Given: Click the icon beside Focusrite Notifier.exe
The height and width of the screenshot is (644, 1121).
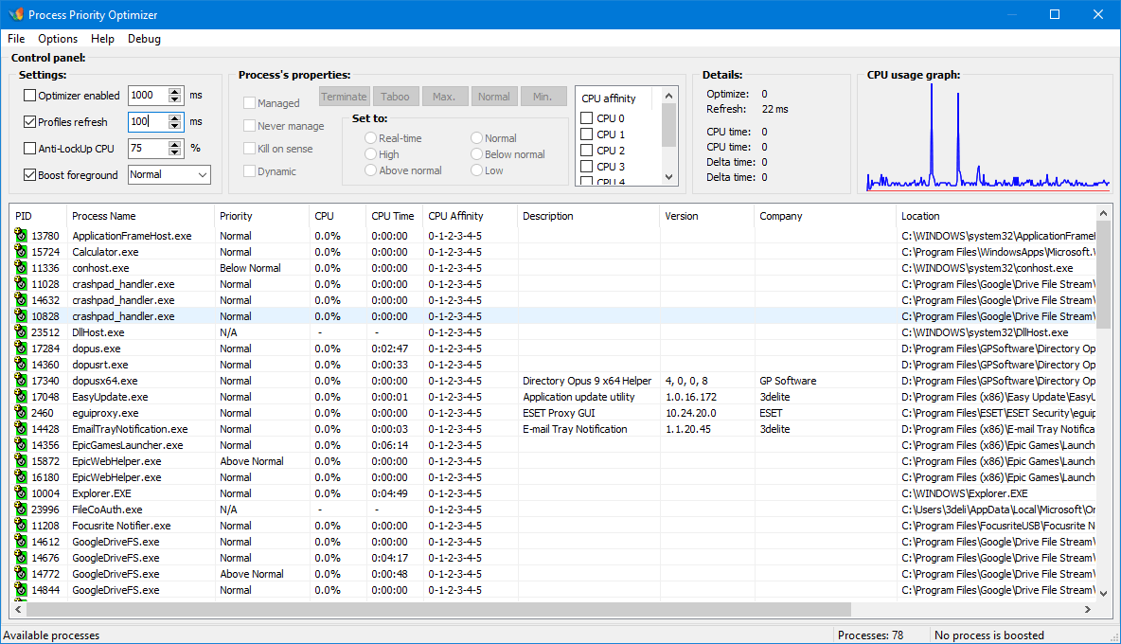Looking at the screenshot, I should pos(21,526).
